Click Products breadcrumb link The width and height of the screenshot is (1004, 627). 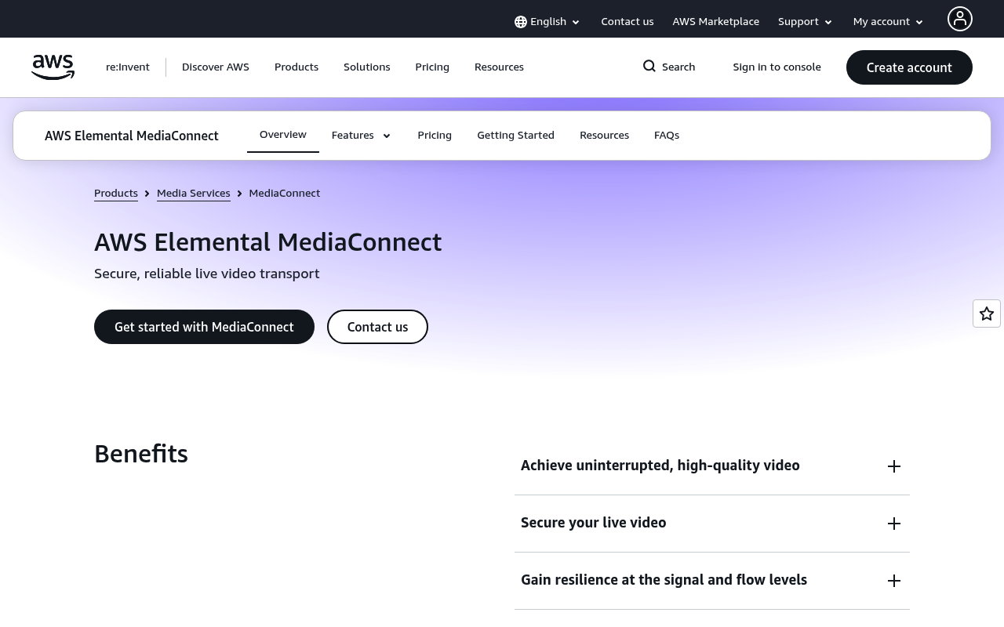116,194
